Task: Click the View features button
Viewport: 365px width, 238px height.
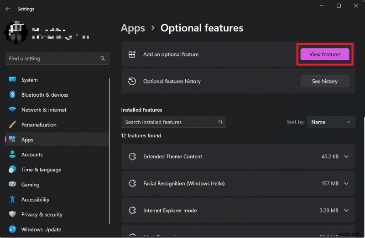Action: (x=325, y=54)
